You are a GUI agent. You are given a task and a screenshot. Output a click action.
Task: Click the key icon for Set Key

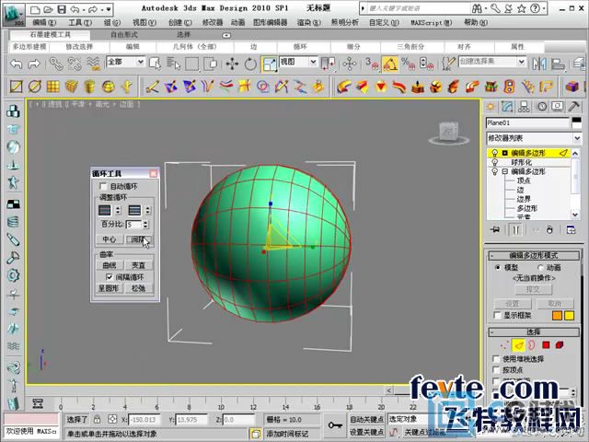tap(335, 425)
